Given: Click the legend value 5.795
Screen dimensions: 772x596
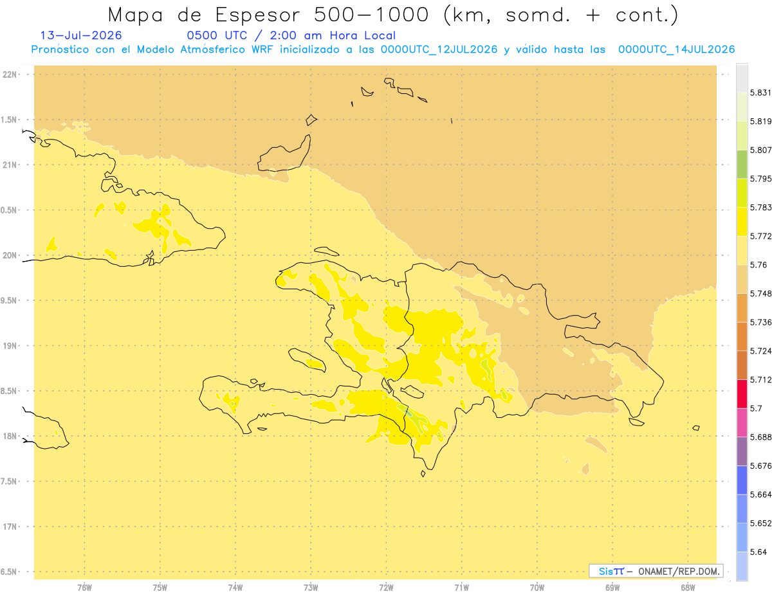Looking at the screenshot, I should (760, 178).
